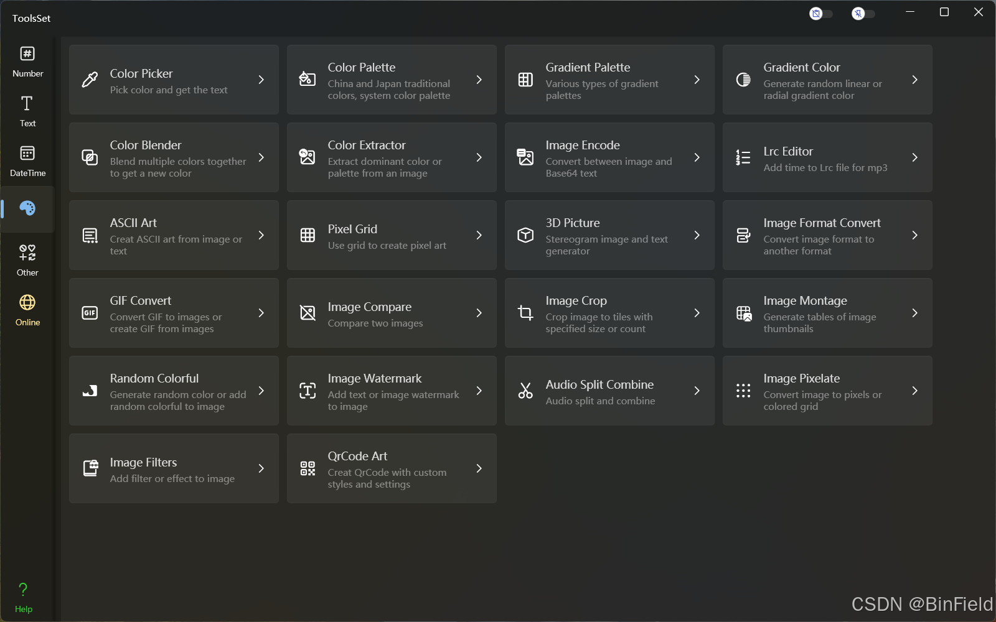Toggle the second title bar pin switch
This screenshot has height=622, width=996.
pos(863,14)
